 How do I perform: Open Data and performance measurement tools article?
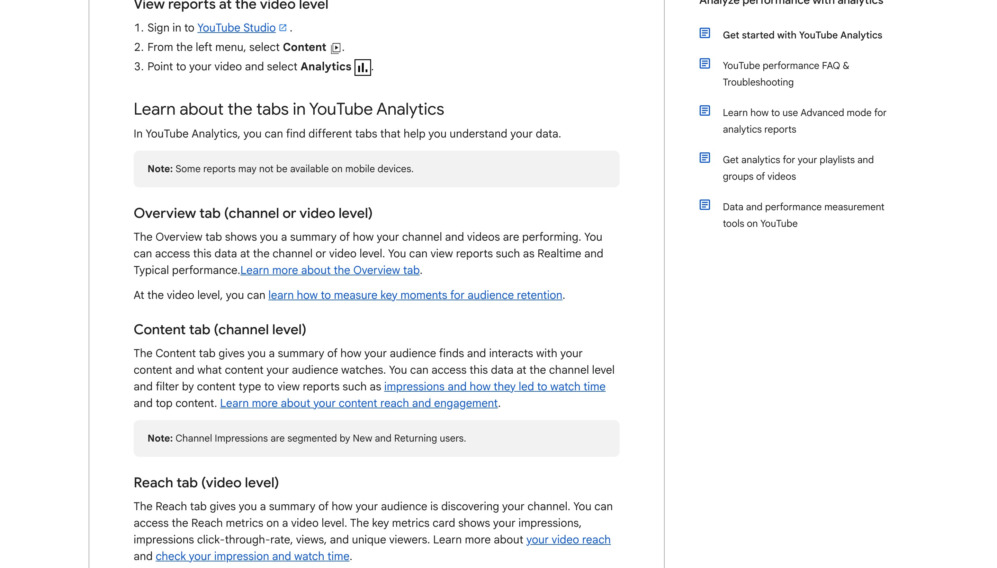click(803, 215)
